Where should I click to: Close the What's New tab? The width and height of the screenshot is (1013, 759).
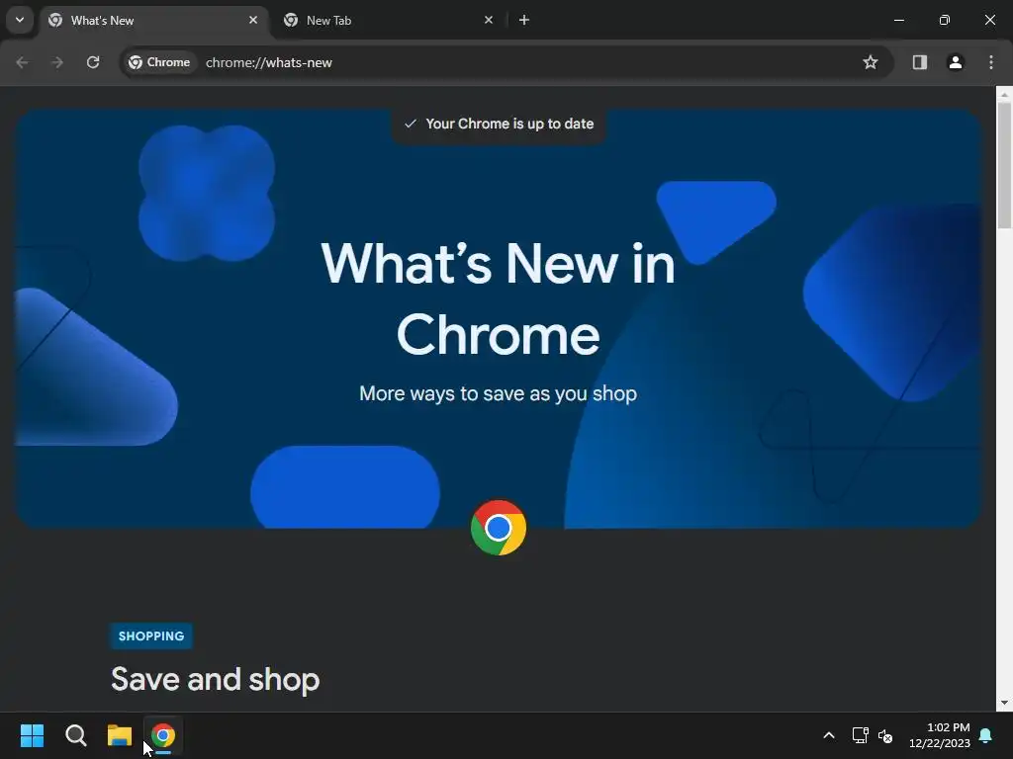253,20
